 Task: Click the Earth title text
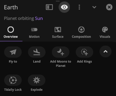pos(11,7)
